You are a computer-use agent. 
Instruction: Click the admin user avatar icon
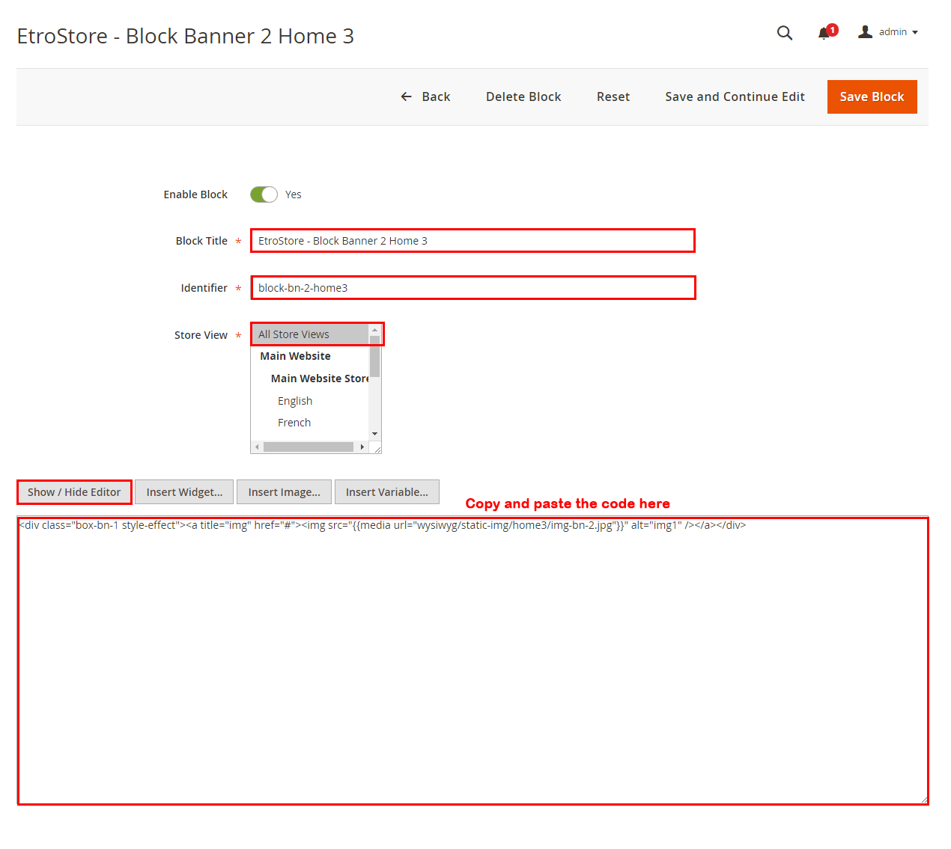[x=865, y=31]
